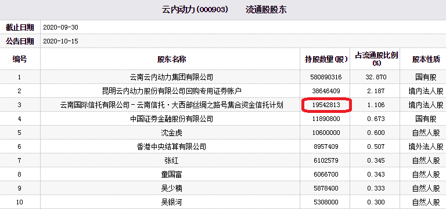Click the 持股数量(股) column header
This screenshot has height=209, width=446.
point(326,59)
